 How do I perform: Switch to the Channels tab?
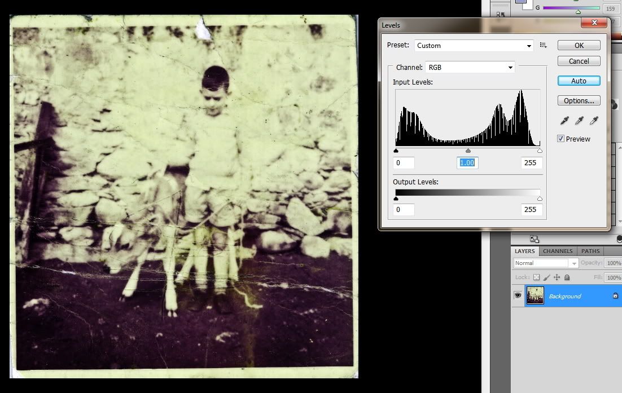click(557, 251)
